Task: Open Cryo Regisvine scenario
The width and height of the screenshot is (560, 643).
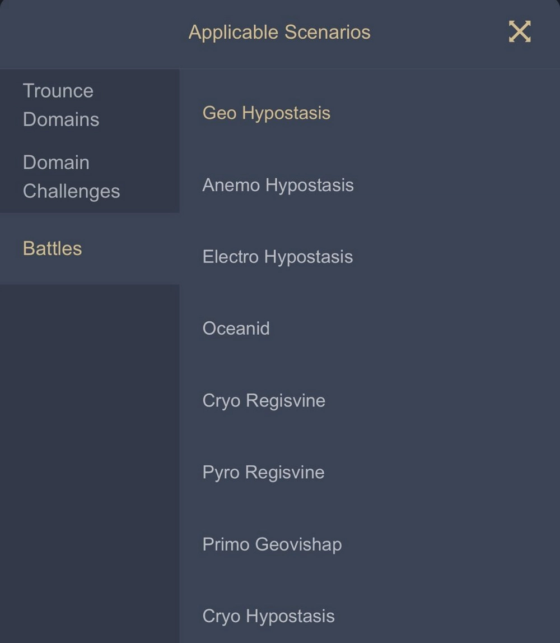Action: 264,400
